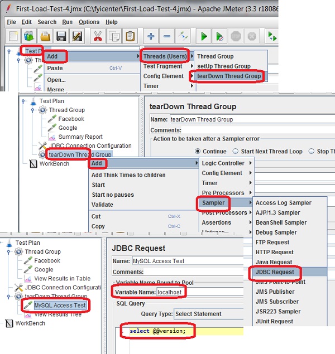The image size is (335, 354).
Task: Select MySQL Access Test tree node
Action: (x=60, y=305)
